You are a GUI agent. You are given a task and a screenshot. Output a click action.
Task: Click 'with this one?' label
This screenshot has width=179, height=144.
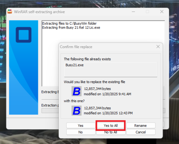click(x=74, y=101)
